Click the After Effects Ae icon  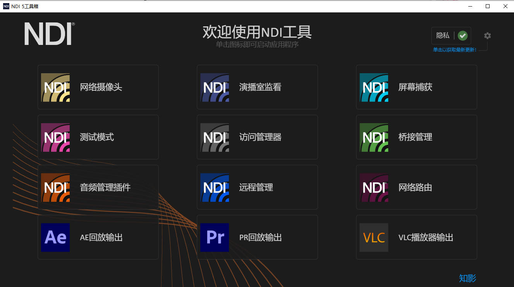coord(55,237)
